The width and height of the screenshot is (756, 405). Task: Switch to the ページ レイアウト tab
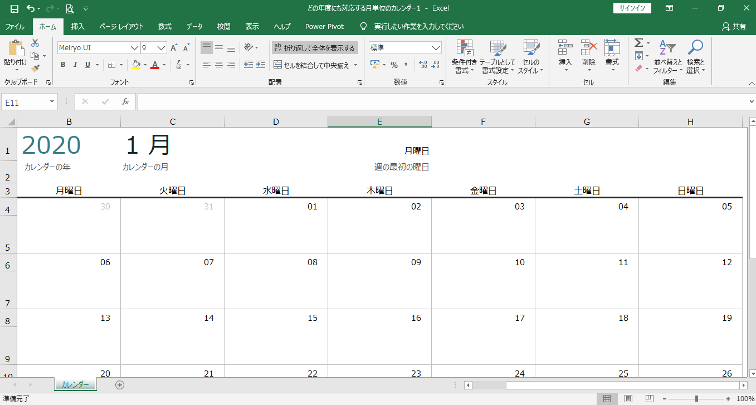pyautogui.click(x=121, y=26)
